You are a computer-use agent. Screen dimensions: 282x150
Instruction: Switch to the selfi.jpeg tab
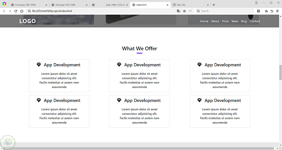point(69,5)
